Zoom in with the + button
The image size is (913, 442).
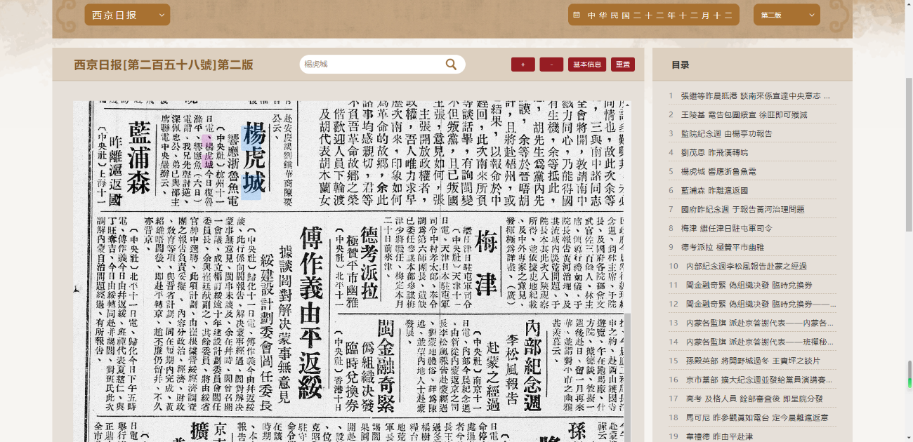[x=523, y=65]
